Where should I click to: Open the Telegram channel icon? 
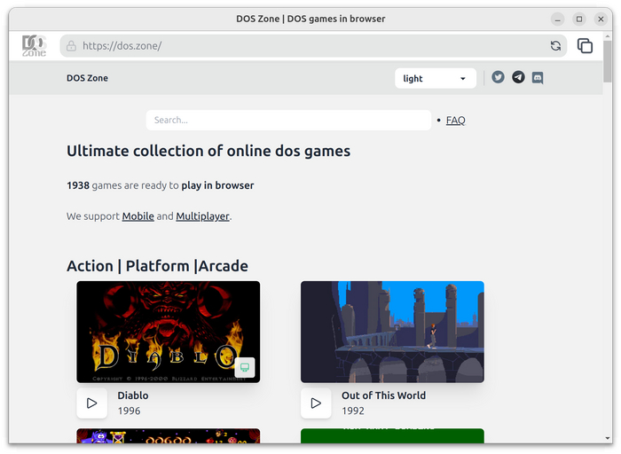pyautogui.click(x=518, y=78)
